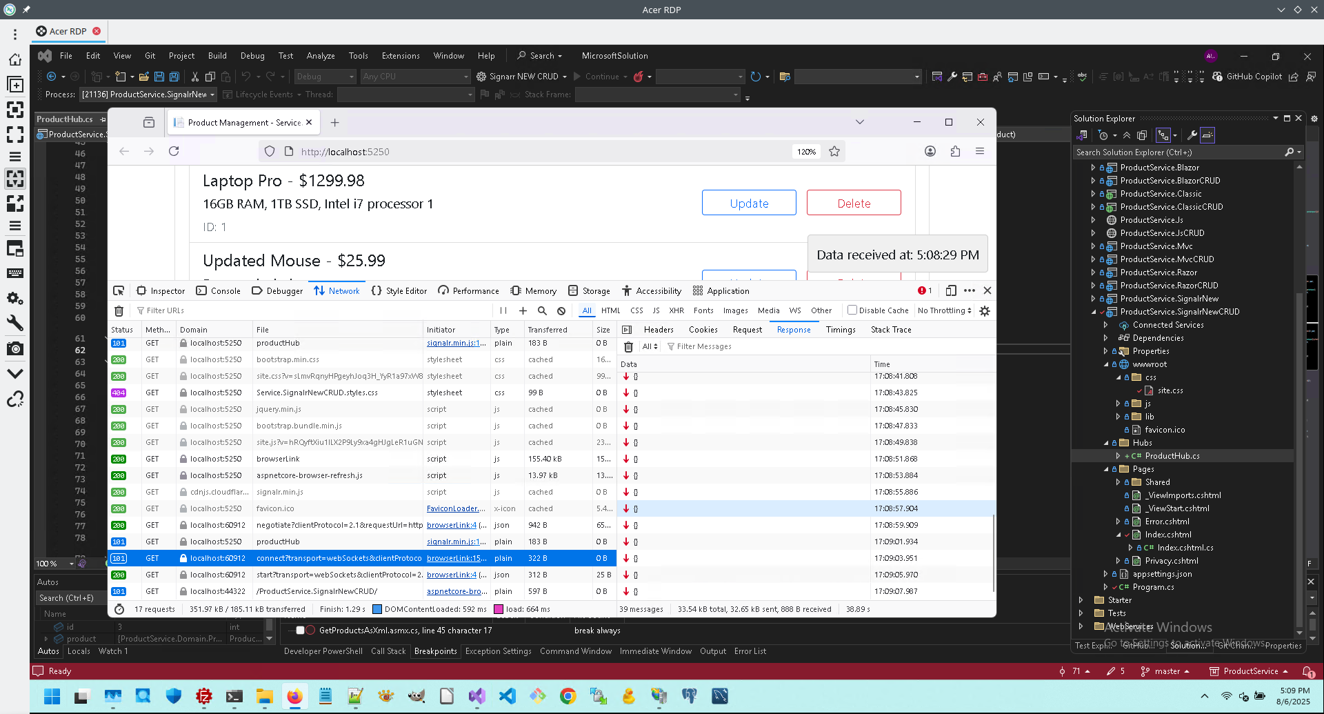Toggle the CSS request filter
The width and height of the screenshot is (1324, 714).
click(636, 311)
